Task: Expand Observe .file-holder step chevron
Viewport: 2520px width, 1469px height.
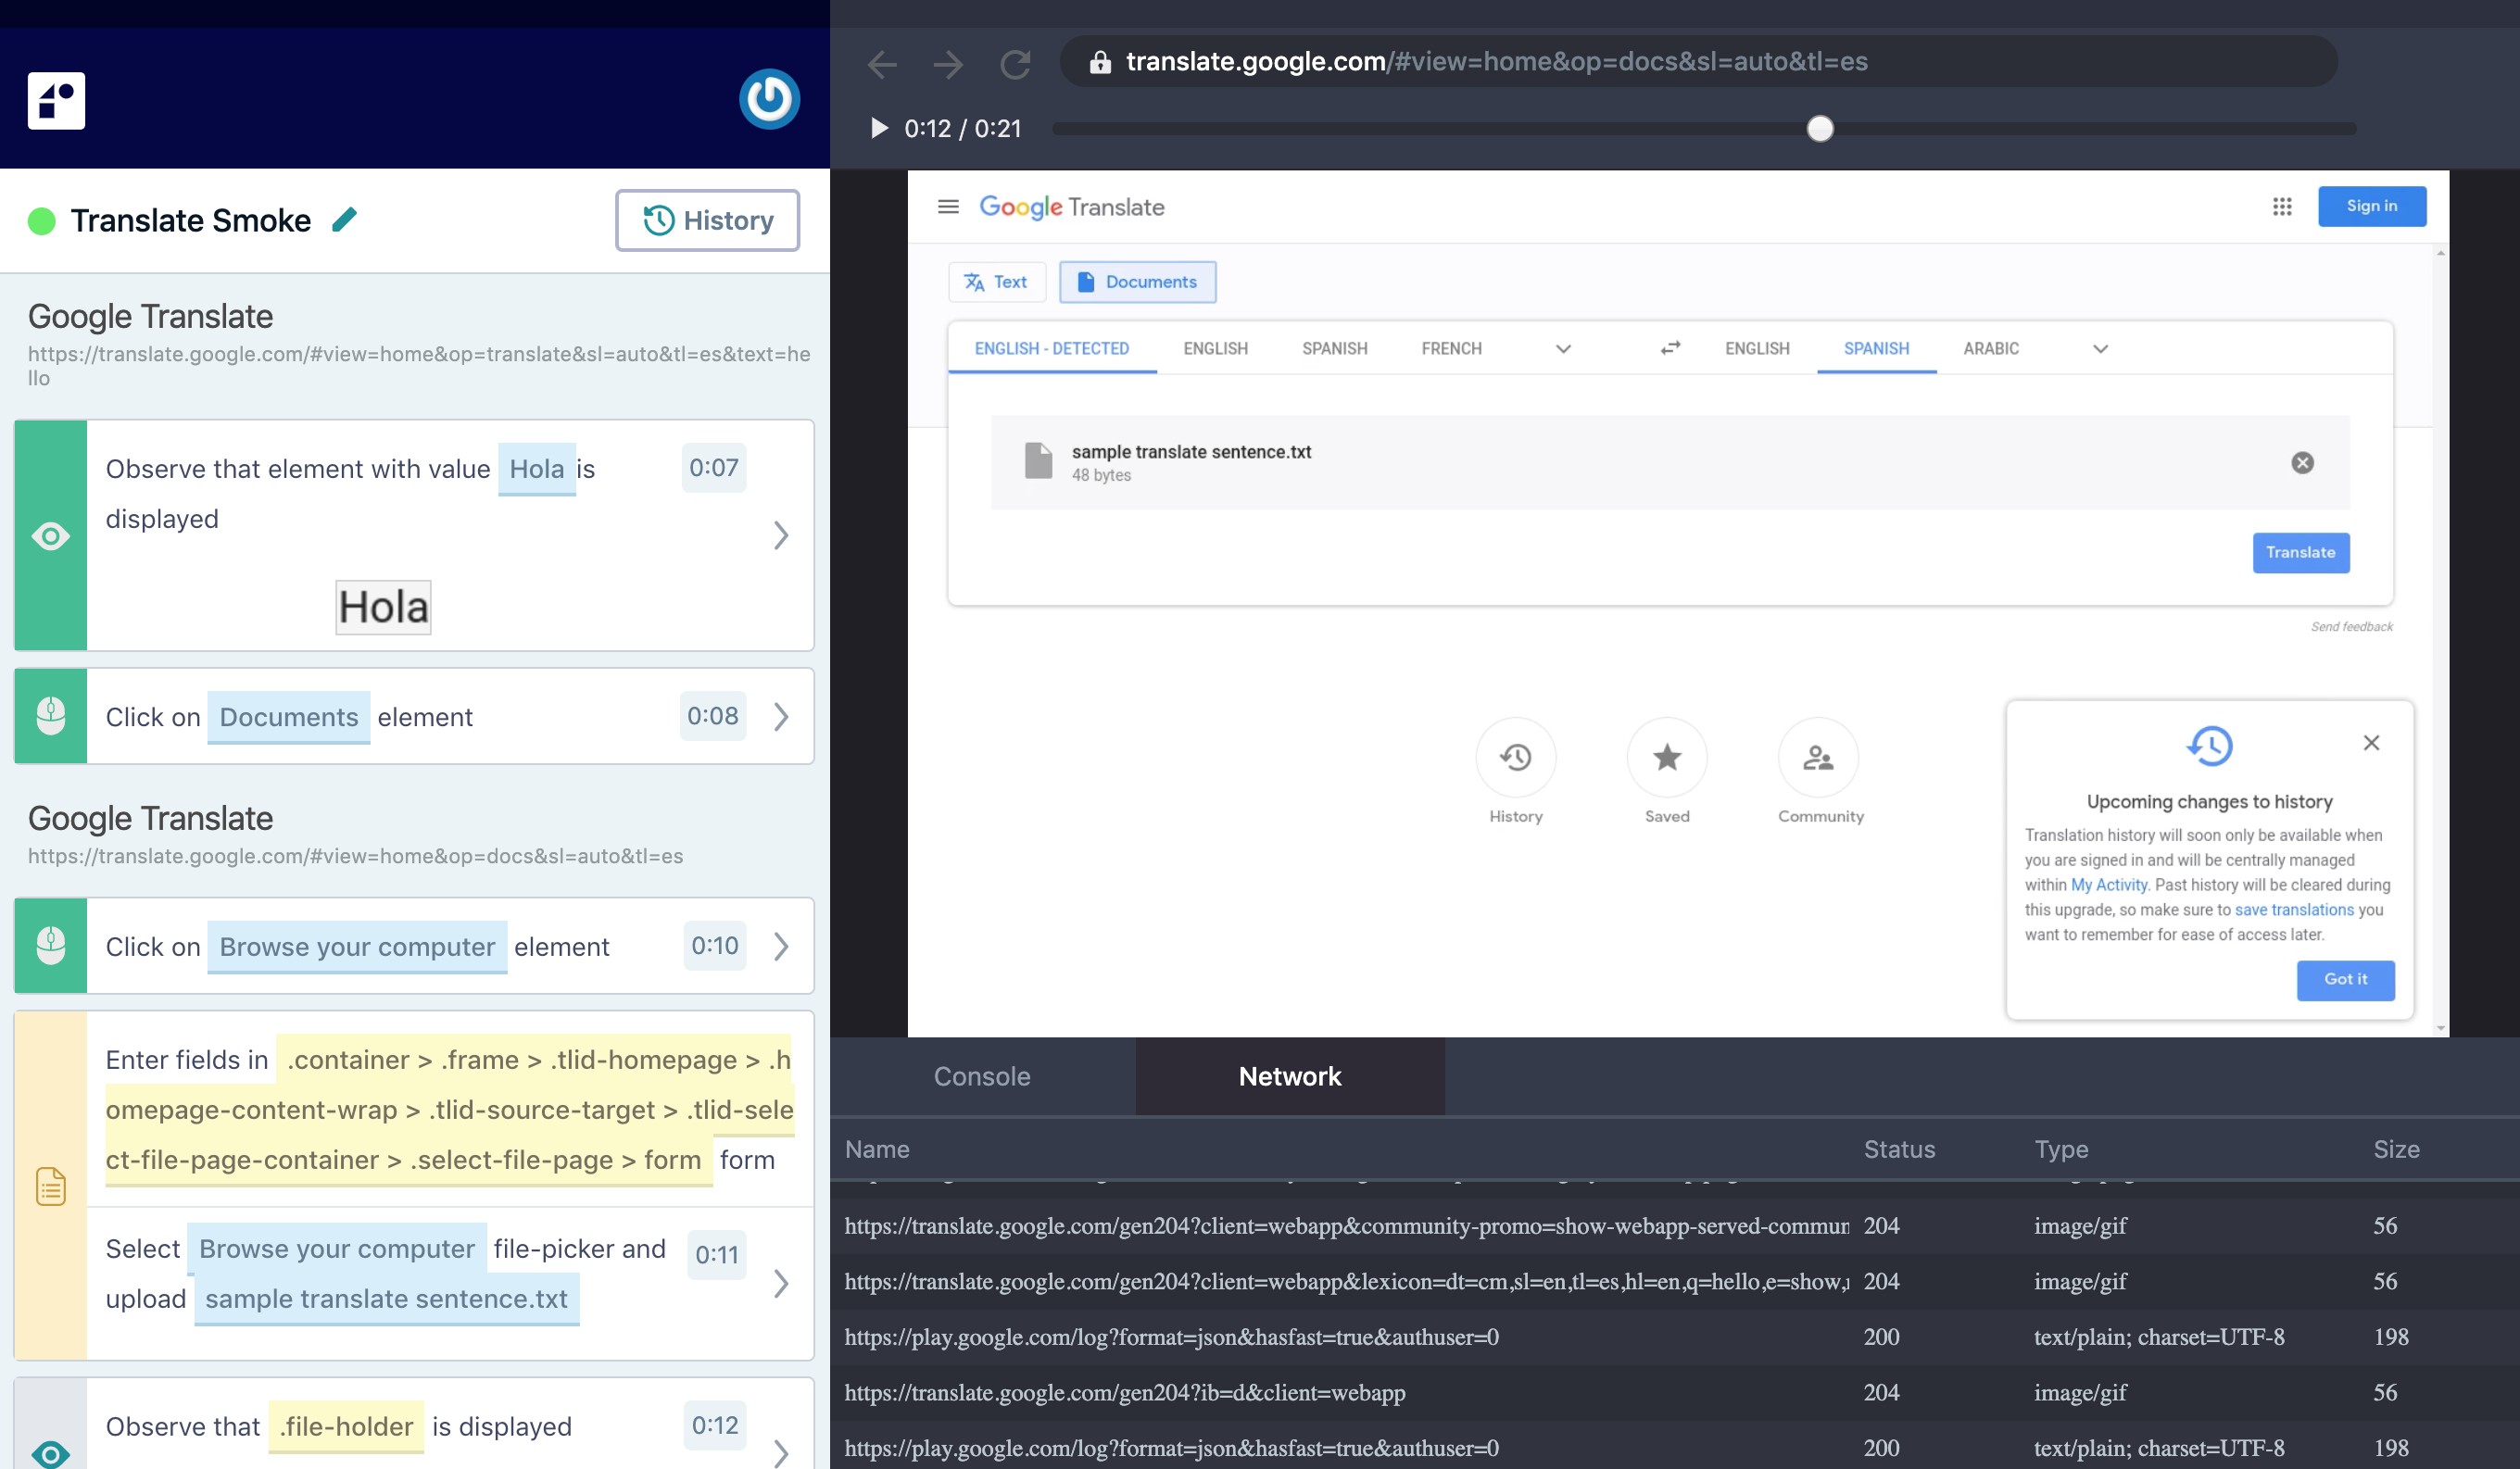Action: point(781,1453)
